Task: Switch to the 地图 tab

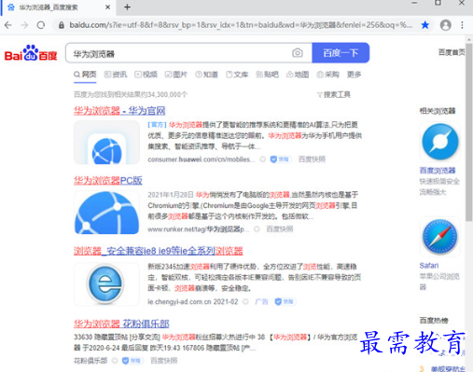Action: coord(298,75)
